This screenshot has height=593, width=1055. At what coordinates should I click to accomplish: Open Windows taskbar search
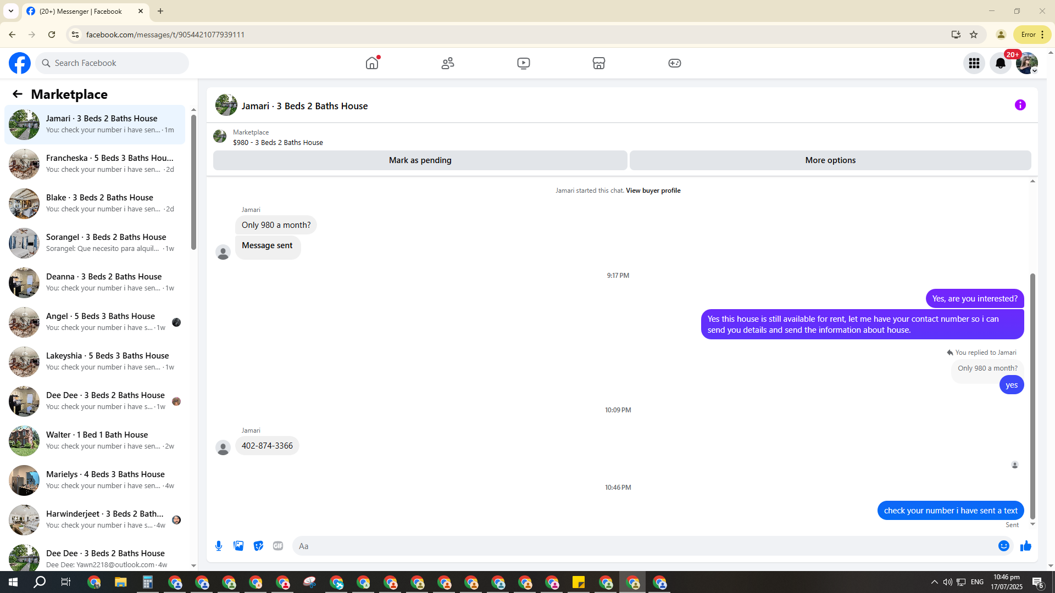[x=40, y=582]
